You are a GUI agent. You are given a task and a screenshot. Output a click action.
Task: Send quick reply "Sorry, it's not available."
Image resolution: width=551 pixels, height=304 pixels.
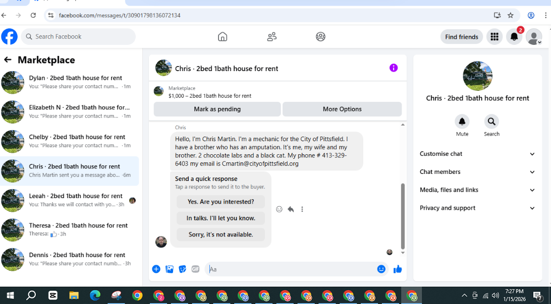[x=221, y=234]
